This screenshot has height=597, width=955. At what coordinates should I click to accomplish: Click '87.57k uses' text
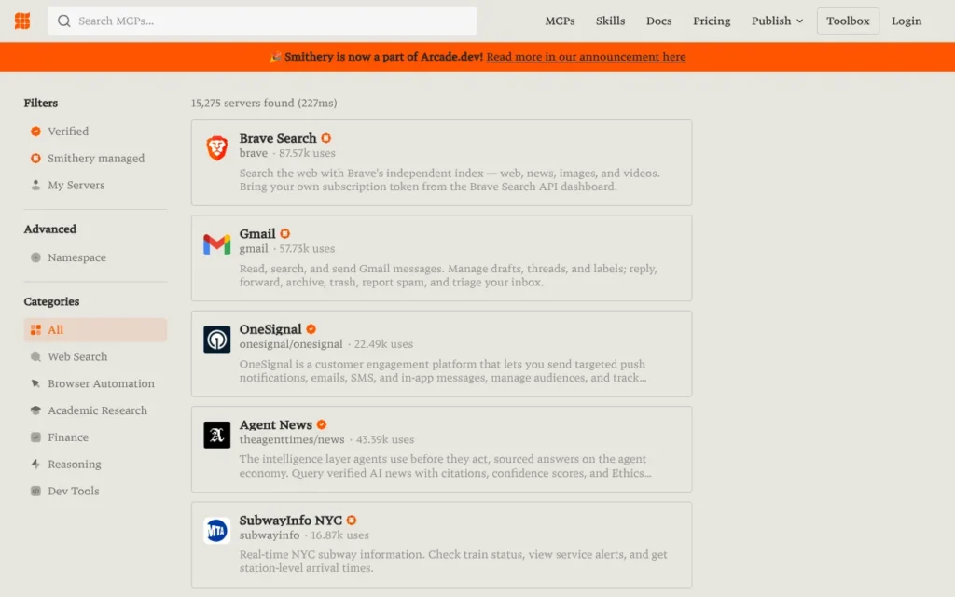(307, 153)
